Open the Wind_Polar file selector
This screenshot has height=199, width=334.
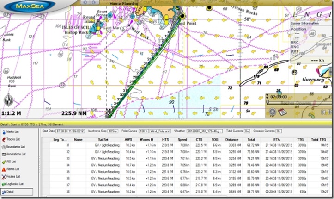160,131
